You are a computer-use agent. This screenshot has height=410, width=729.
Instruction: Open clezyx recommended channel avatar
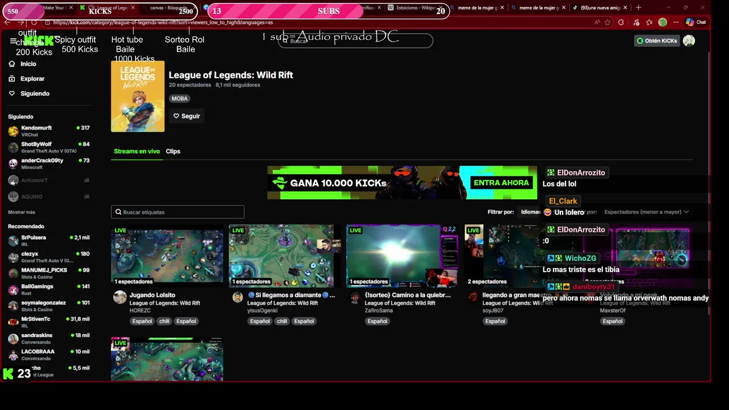[13, 257]
